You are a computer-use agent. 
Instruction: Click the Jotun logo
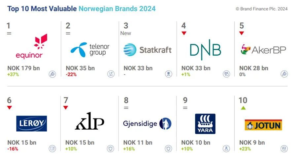click(263, 125)
